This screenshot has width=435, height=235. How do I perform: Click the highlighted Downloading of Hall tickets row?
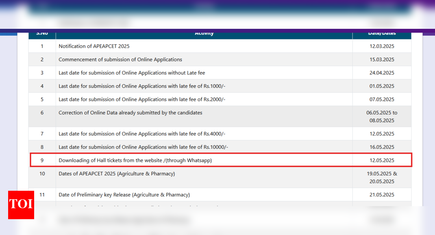pyautogui.click(x=135, y=160)
